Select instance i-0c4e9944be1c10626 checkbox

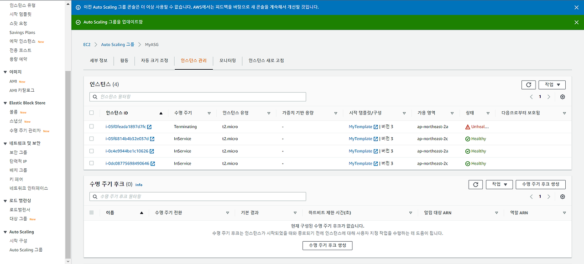point(92,151)
